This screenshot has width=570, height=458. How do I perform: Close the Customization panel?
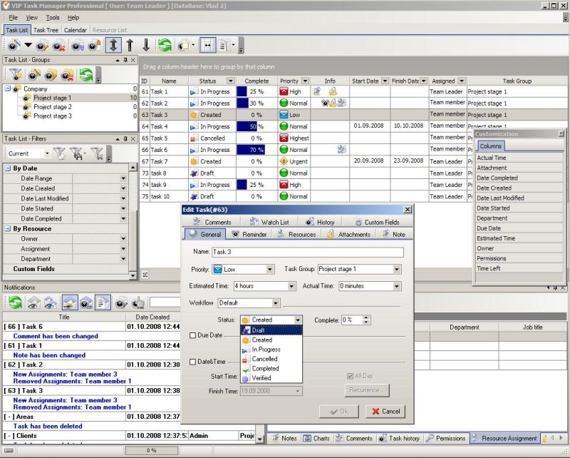561,134
